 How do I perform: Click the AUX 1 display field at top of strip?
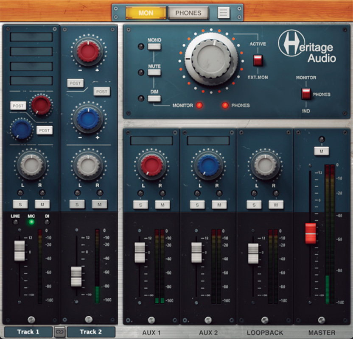click(x=151, y=141)
